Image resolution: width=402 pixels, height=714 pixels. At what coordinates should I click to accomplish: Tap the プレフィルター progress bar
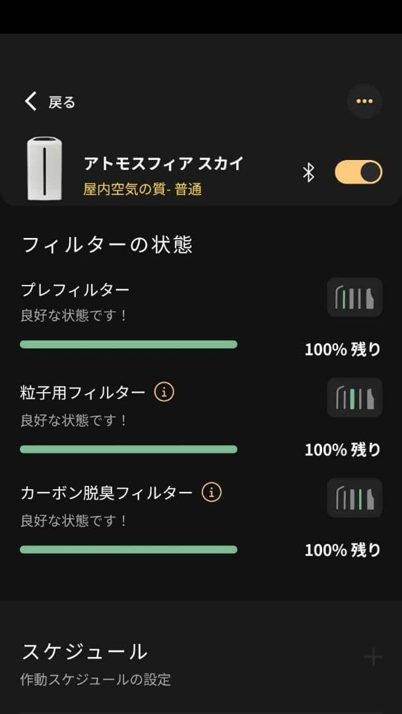point(129,344)
